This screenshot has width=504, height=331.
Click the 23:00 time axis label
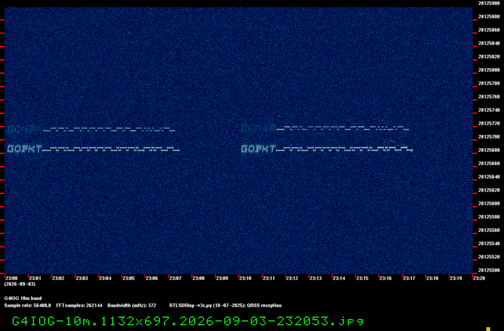pos(11,278)
